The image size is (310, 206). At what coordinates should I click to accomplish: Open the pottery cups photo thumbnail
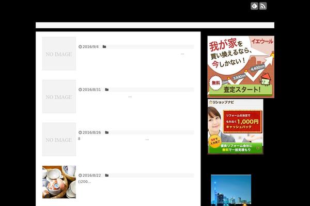59,182
